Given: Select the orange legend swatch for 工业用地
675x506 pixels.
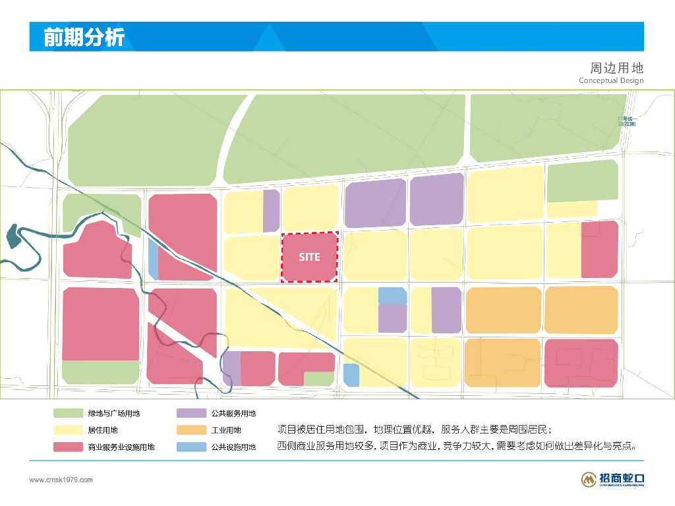Looking at the screenshot, I should click(x=192, y=430).
